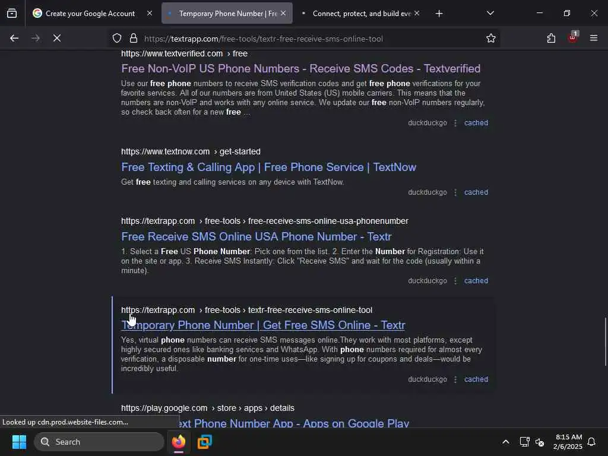Open Free Texting & Calling App TextNow result

click(x=269, y=167)
